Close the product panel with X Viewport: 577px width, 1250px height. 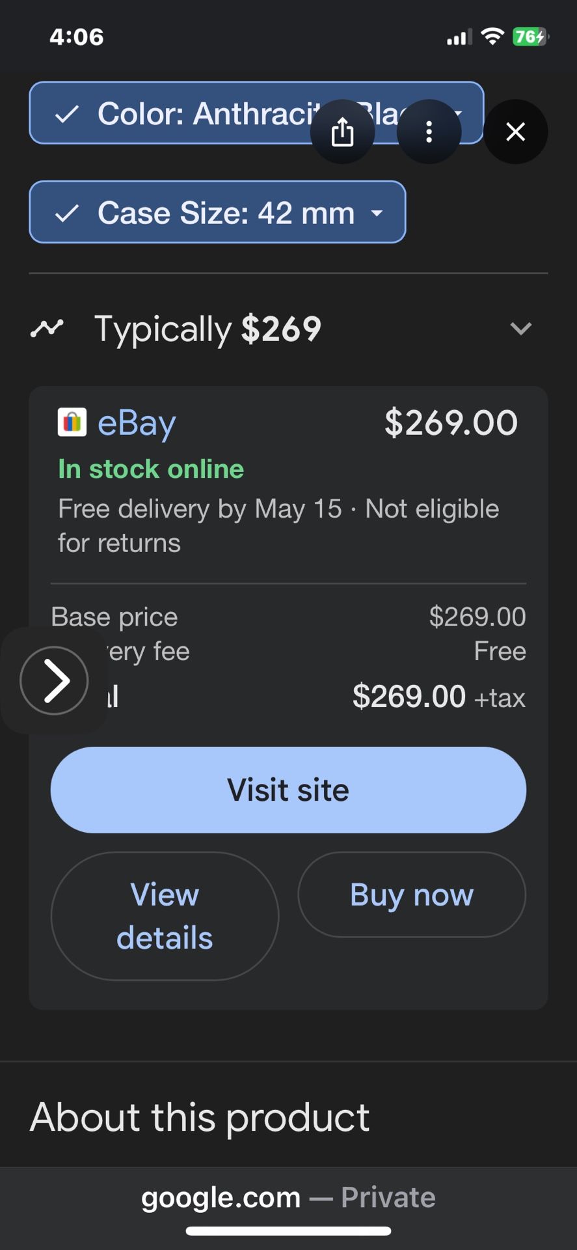coord(515,132)
